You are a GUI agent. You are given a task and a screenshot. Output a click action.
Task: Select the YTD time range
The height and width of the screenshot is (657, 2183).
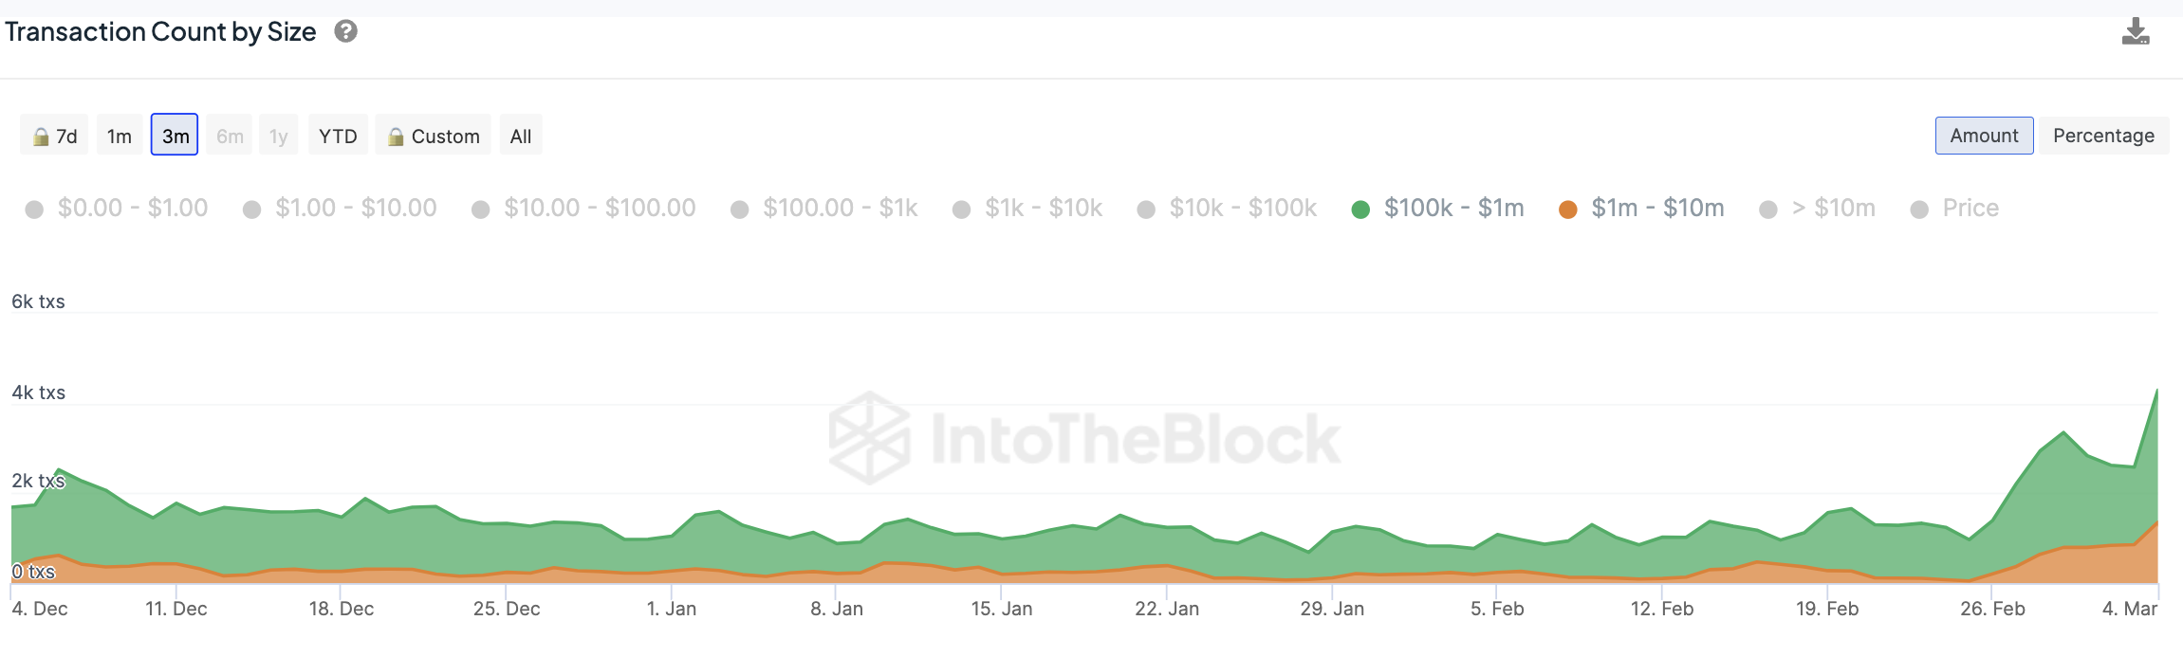(338, 136)
